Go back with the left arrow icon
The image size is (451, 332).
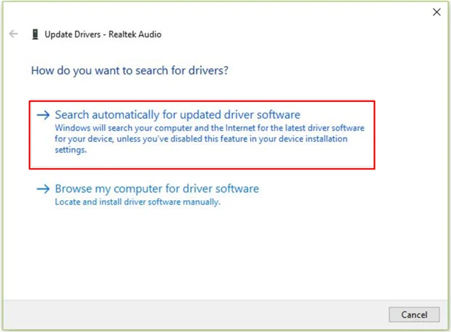point(14,34)
